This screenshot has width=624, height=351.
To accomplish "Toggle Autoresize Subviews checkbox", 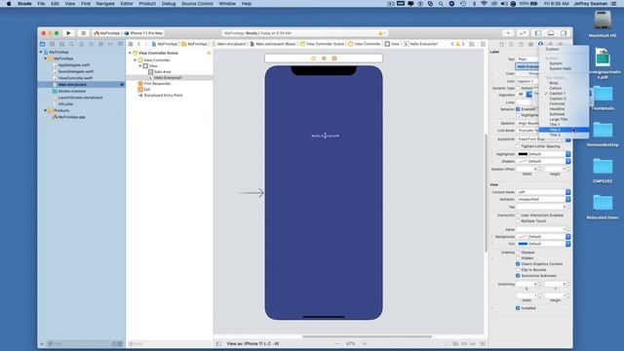I will [518, 275].
